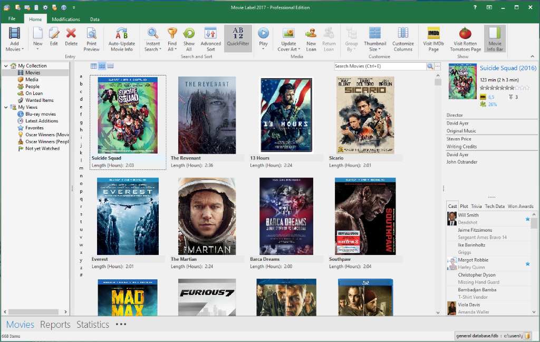Click Show All movies
This screenshot has width=540, height=342.
[189, 39]
